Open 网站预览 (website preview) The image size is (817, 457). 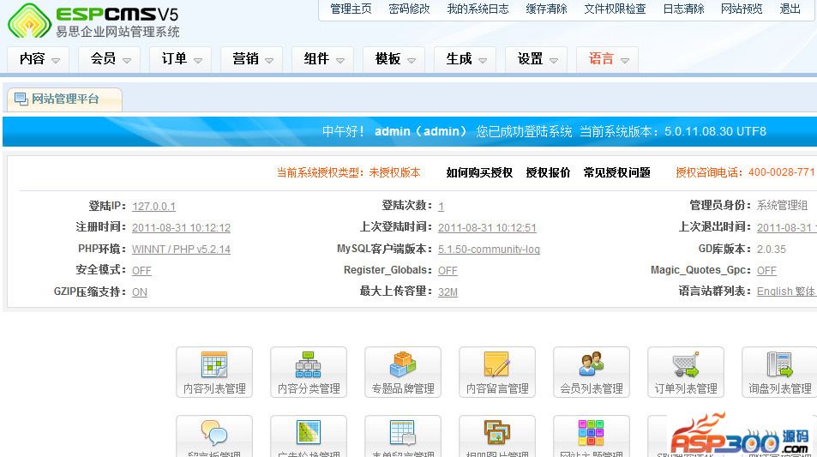[742, 9]
